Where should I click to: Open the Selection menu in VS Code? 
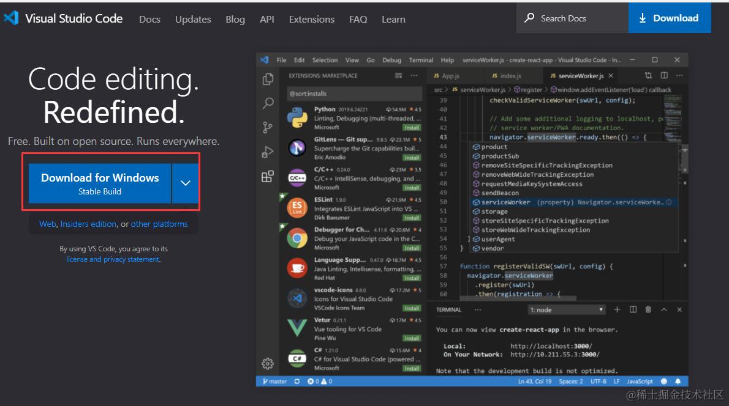(325, 60)
